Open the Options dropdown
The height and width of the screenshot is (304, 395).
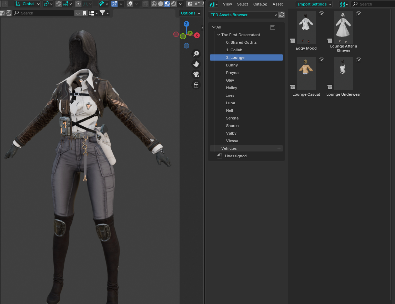191,13
